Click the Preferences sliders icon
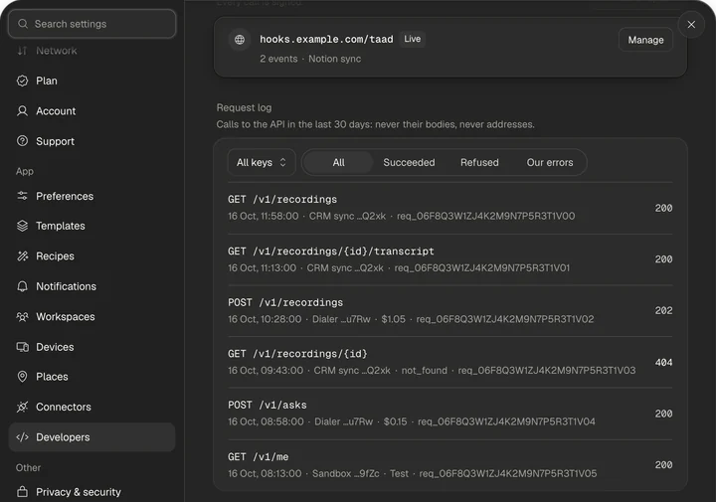 point(22,196)
